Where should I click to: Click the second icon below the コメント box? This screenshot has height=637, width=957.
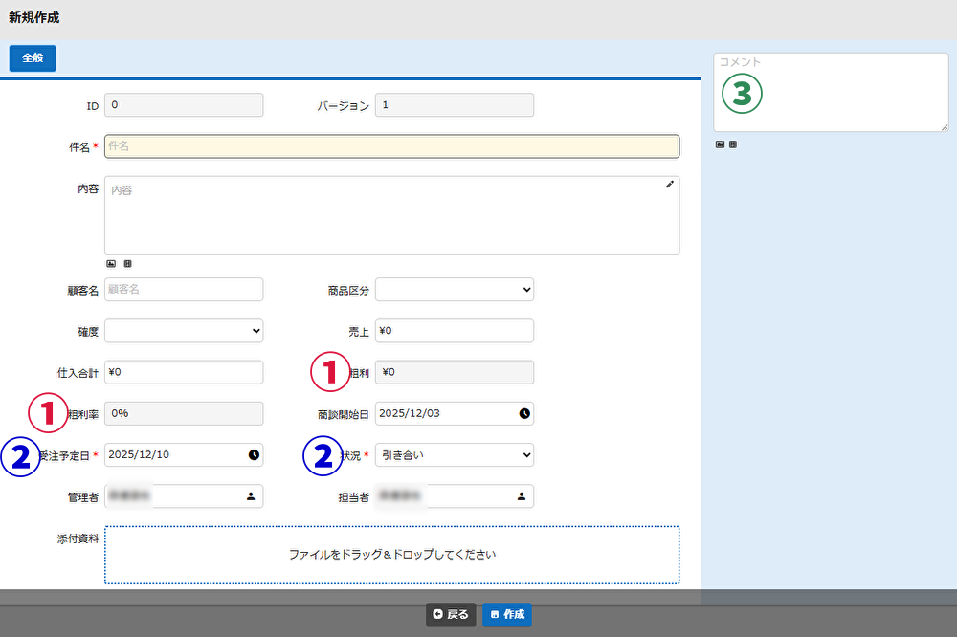coord(733,144)
